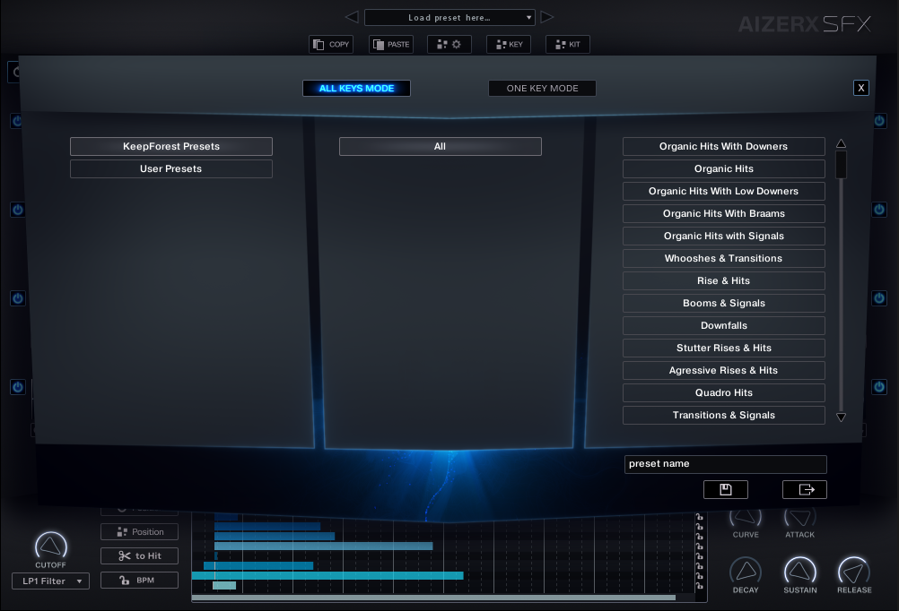This screenshot has width=899, height=611.
Task: Click the BPM lock button
Action: pos(139,580)
